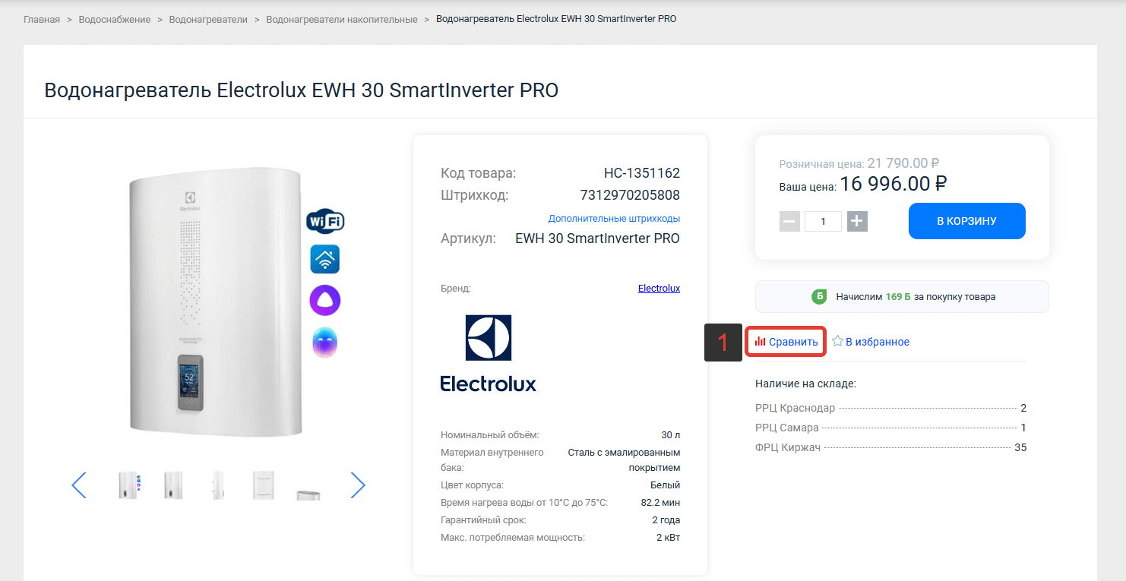Click the purple Alice assistant icon
This screenshot has height=581, width=1126.
tap(325, 301)
